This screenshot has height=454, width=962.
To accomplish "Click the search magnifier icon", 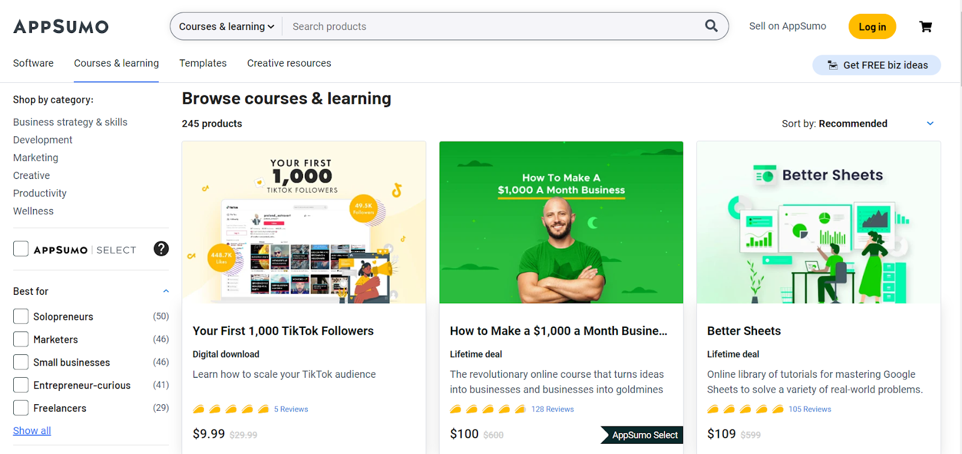I will point(711,26).
